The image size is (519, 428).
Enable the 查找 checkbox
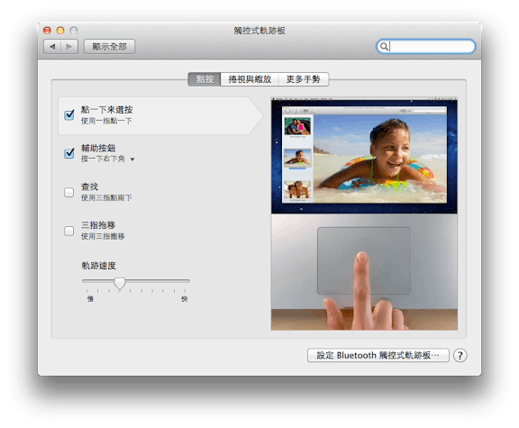[68, 192]
